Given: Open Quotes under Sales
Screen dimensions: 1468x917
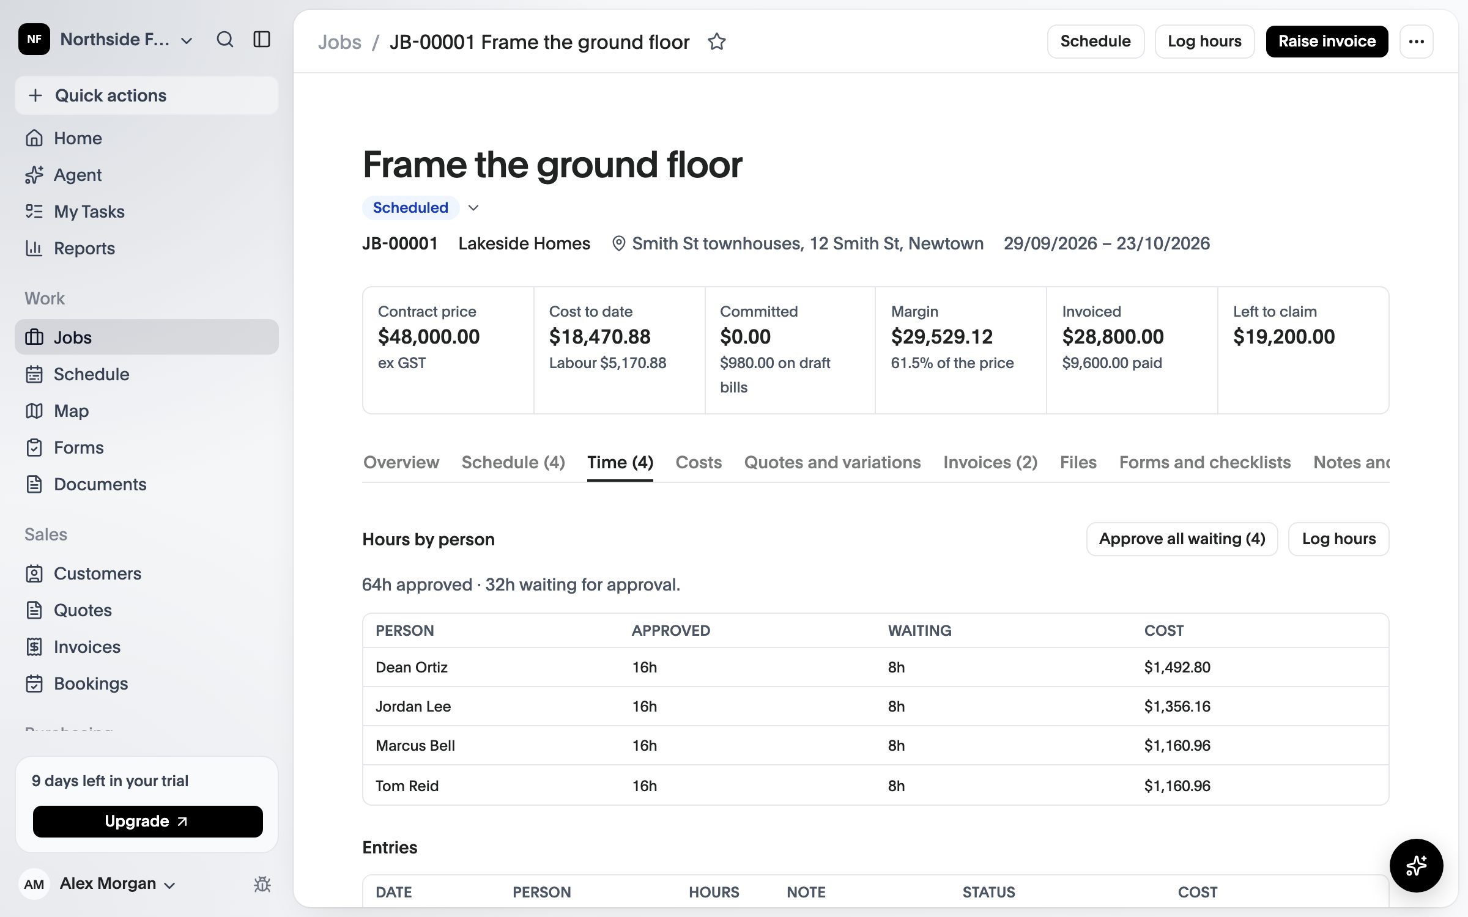Looking at the screenshot, I should [x=146, y=610].
